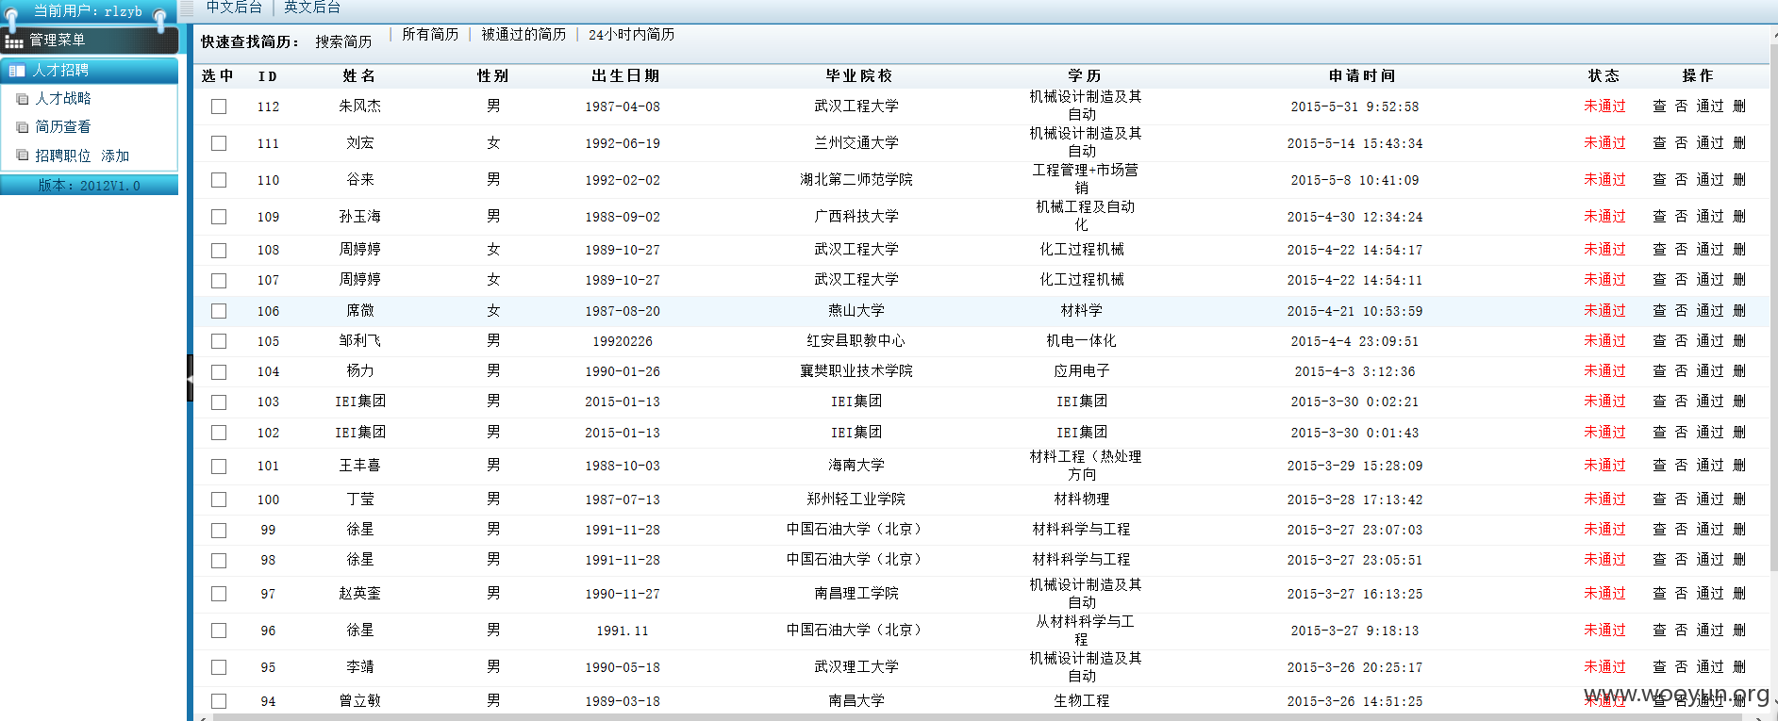The width and height of the screenshot is (1778, 721).
Task: Open the 中文后台 tab
Action: [x=234, y=8]
